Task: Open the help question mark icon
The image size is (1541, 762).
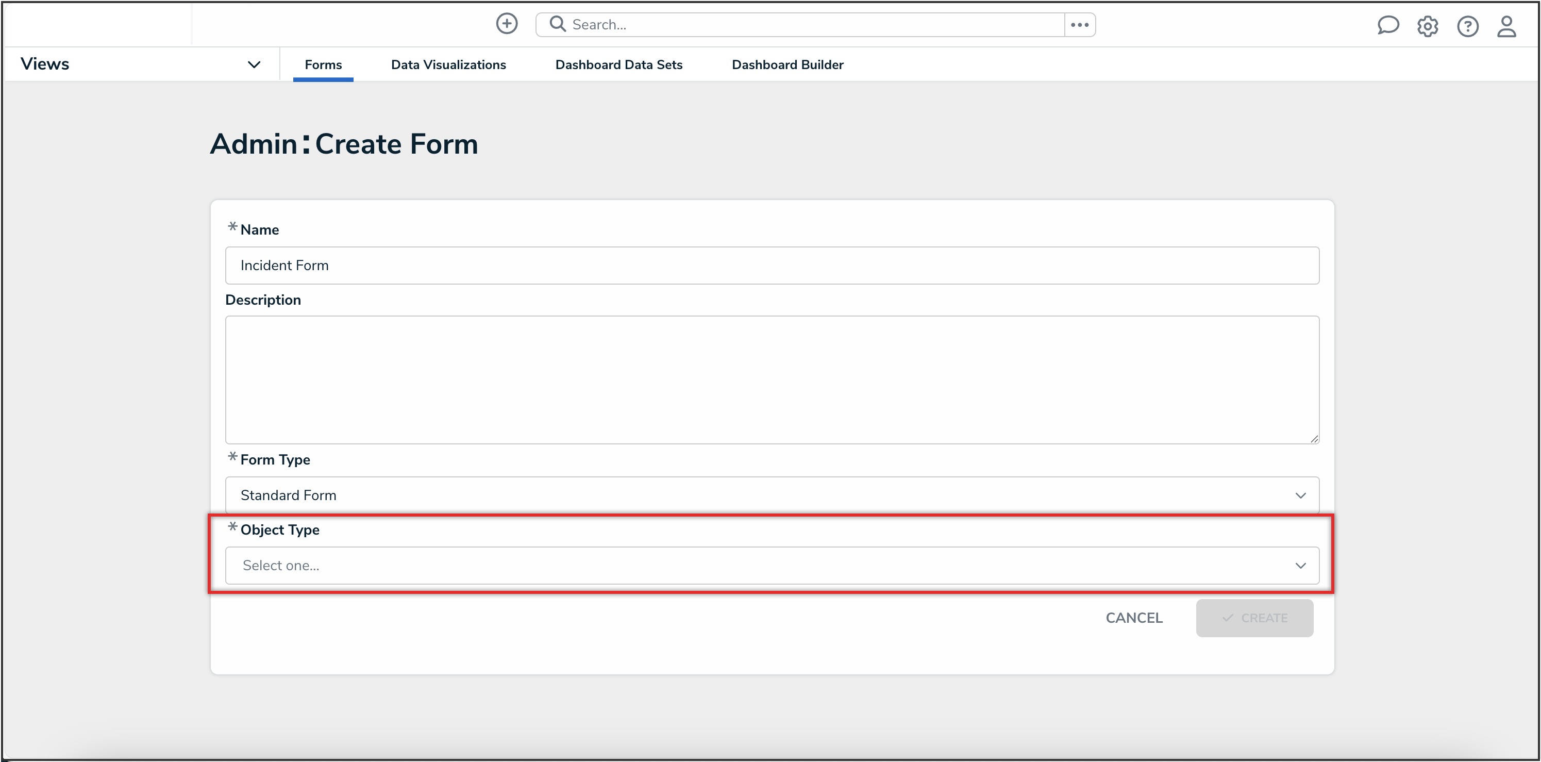Action: 1467,26
